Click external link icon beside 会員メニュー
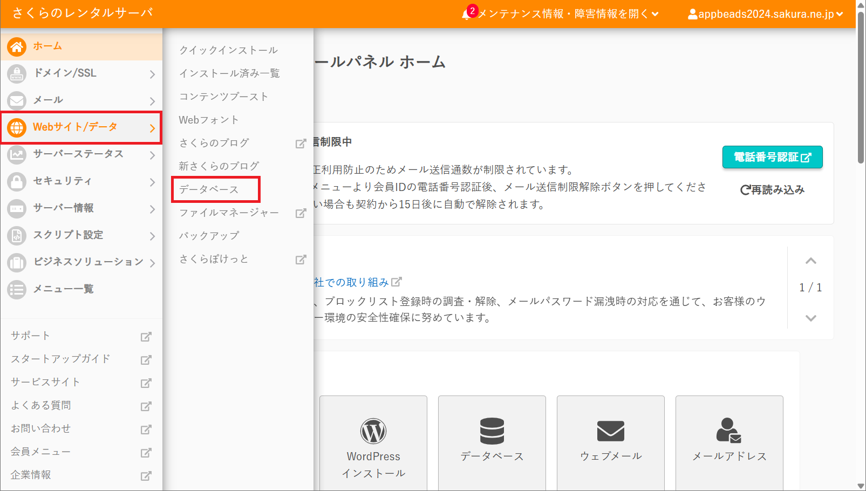866x491 pixels. (146, 453)
